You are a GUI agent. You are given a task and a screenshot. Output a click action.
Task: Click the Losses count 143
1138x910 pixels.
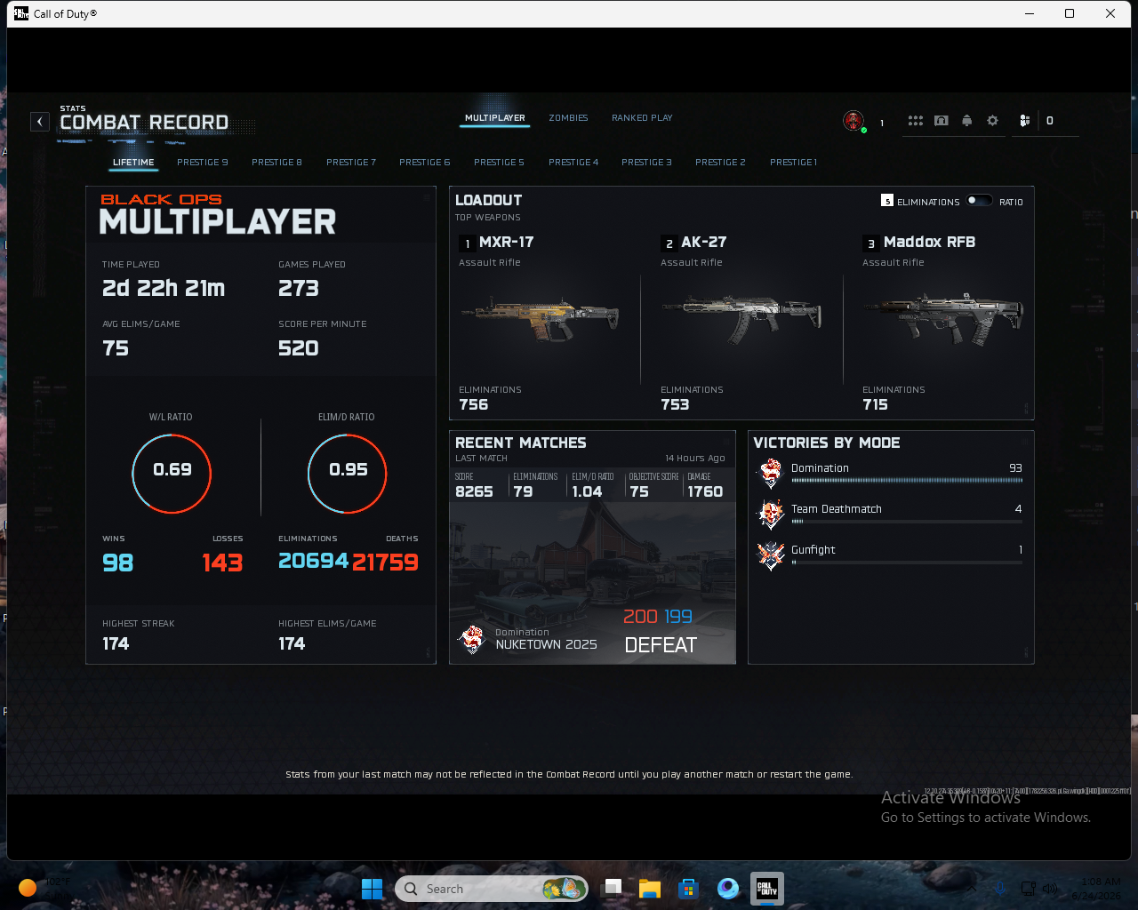222,563
